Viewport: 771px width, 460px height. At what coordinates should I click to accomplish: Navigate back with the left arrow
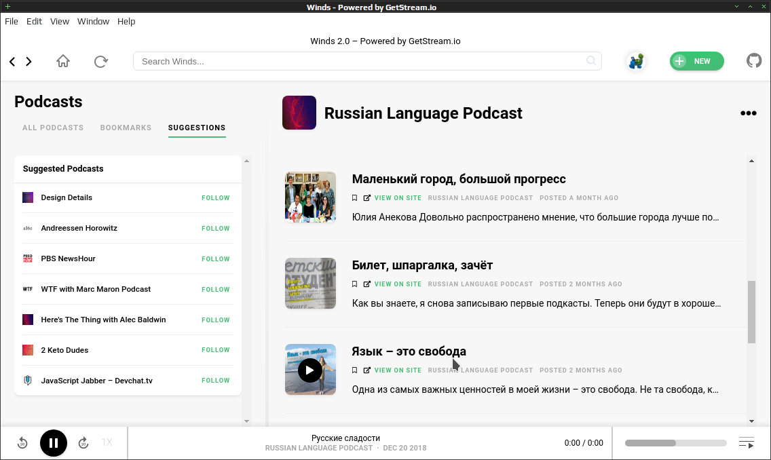point(12,62)
